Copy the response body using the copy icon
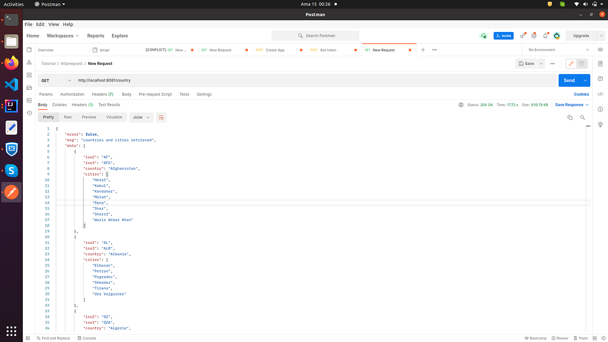Screen dimensions: 608x342 point(570,117)
